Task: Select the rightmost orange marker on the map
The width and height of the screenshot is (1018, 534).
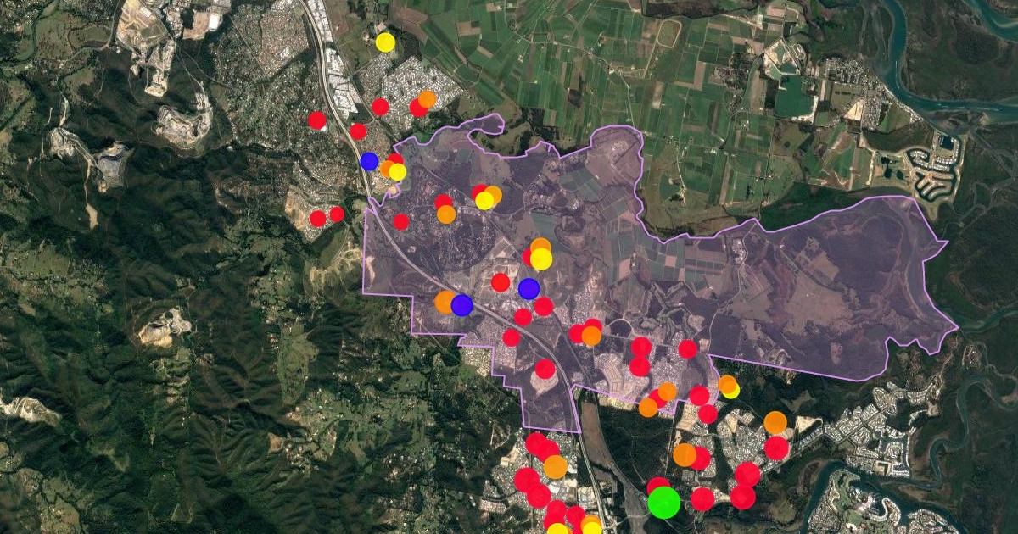Action: tap(775, 422)
